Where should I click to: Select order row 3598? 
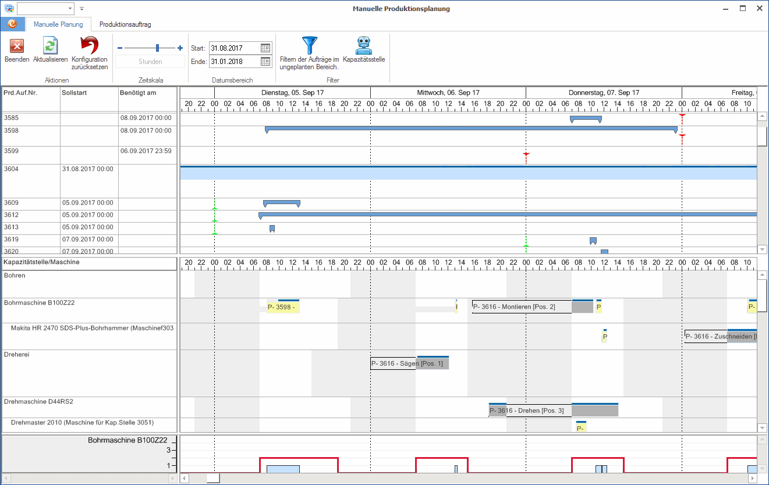(90, 136)
